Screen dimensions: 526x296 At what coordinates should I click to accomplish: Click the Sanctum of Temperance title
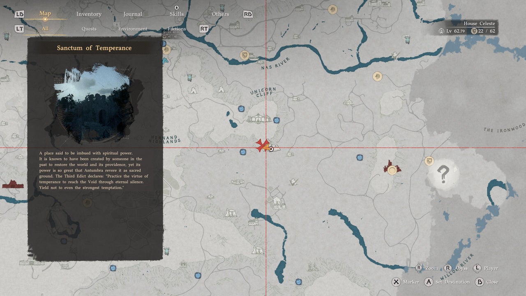click(x=95, y=48)
